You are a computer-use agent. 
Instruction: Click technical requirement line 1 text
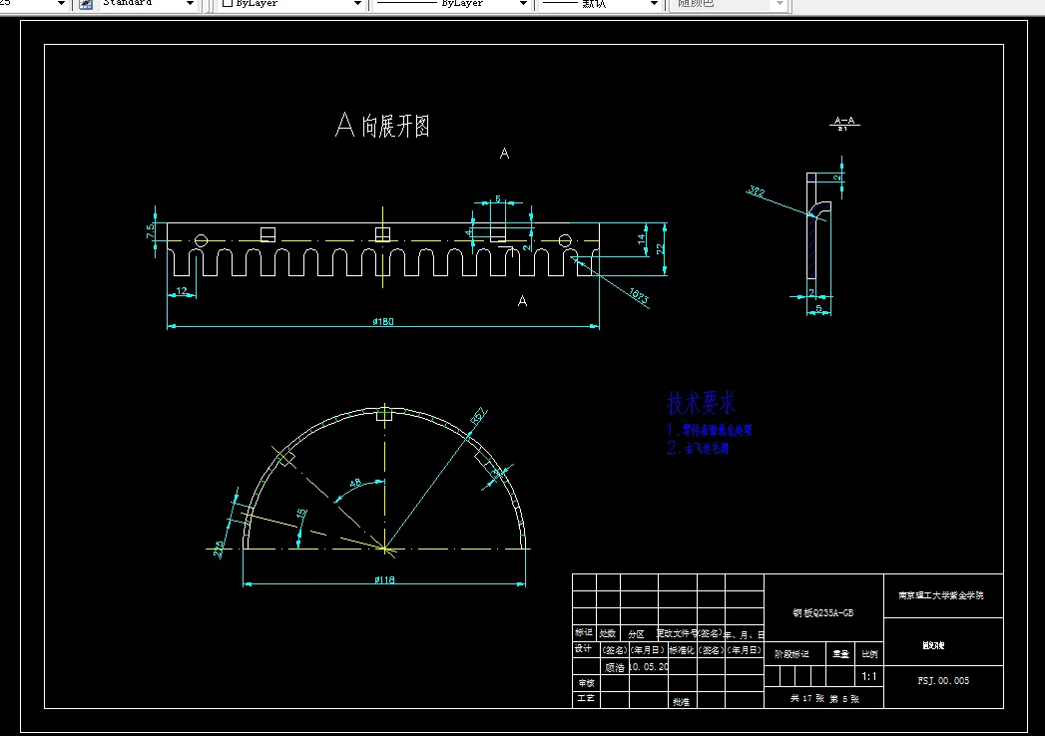tap(709, 430)
